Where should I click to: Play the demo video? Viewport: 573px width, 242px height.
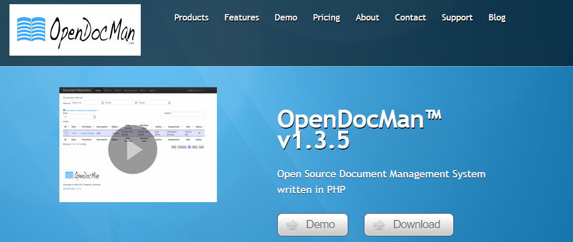(x=133, y=149)
